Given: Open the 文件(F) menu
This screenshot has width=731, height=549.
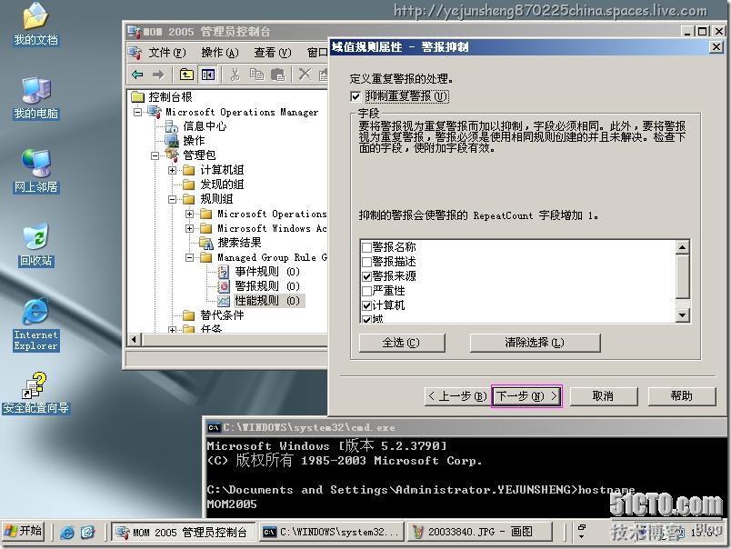Looking at the screenshot, I should click(x=167, y=53).
